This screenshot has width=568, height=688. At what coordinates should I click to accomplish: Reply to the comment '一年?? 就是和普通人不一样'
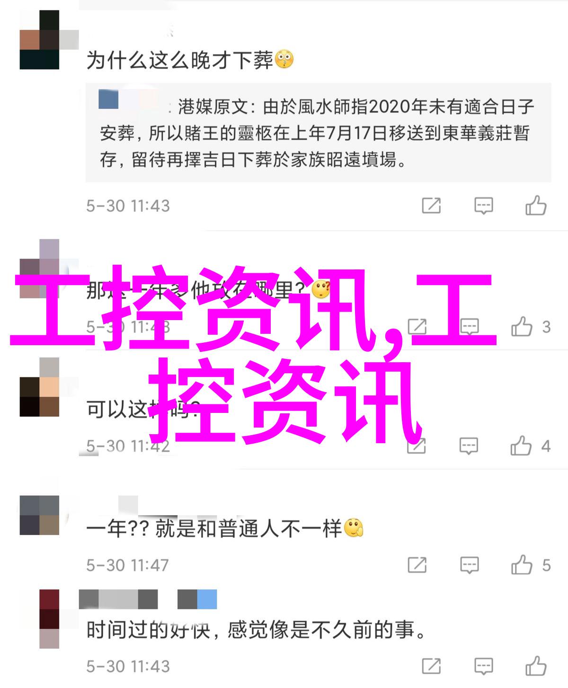469,565
